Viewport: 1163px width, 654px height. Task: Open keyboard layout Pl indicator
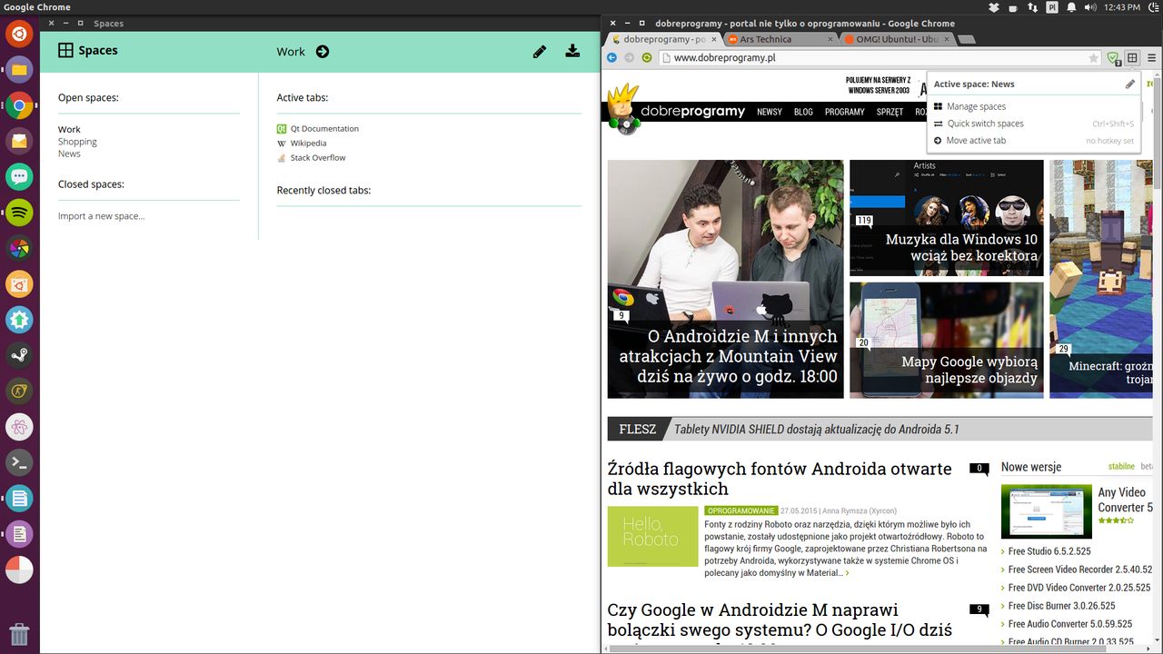(1052, 7)
